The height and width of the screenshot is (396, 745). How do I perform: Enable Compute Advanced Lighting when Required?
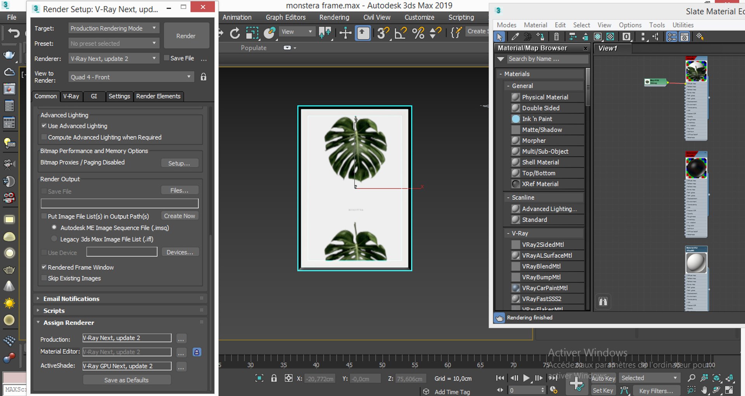(44, 137)
